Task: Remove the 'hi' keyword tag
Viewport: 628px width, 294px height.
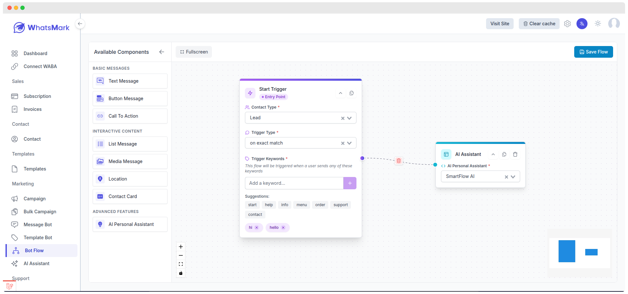Action: [x=257, y=228]
